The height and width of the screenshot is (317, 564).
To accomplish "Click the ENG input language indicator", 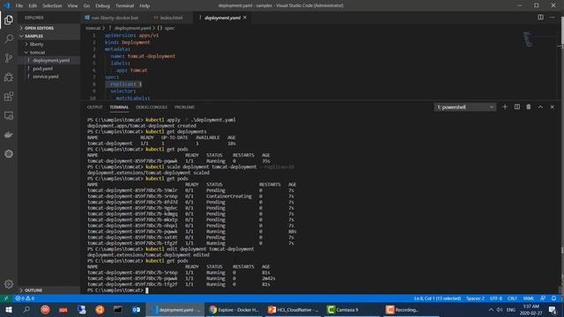I will (511, 309).
